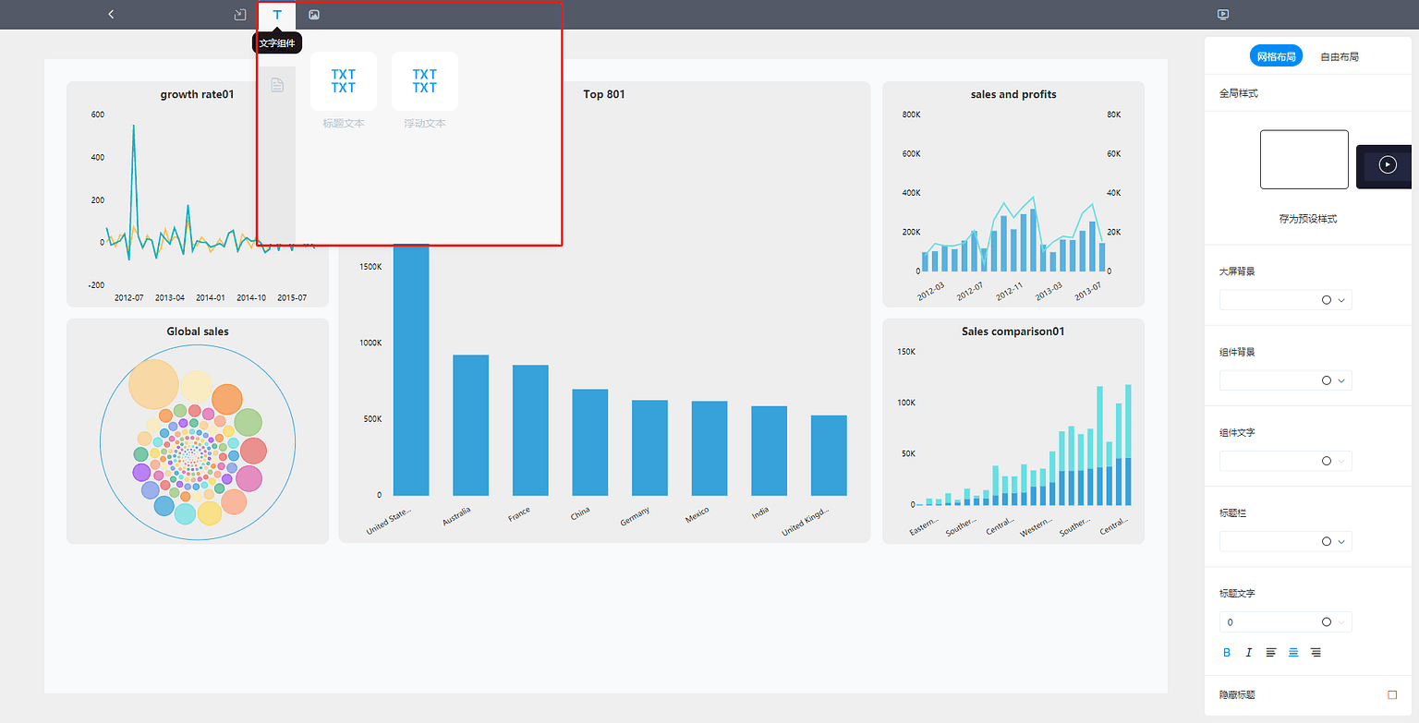This screenshot has height=723, width=1419.
Task: Select the growth rate01 chart title
Action: coord(197,94)
